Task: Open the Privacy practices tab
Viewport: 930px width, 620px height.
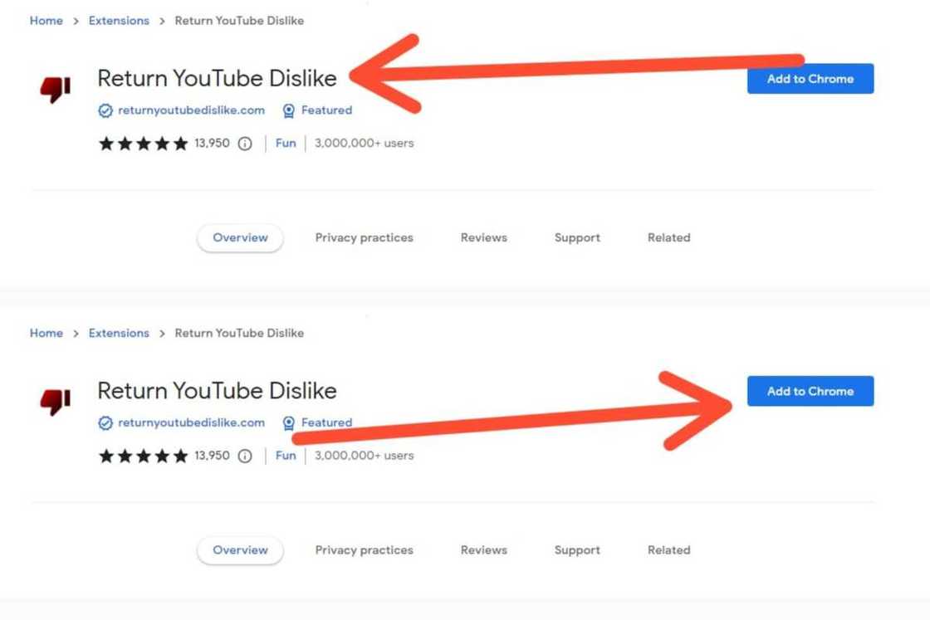Action: [364, 237]
